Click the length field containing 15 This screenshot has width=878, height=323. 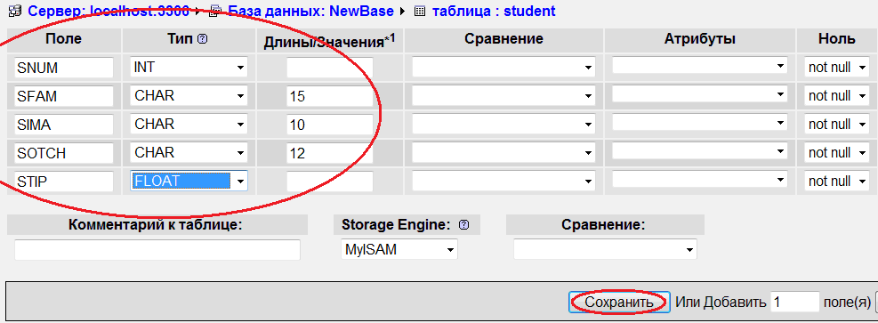330,96
